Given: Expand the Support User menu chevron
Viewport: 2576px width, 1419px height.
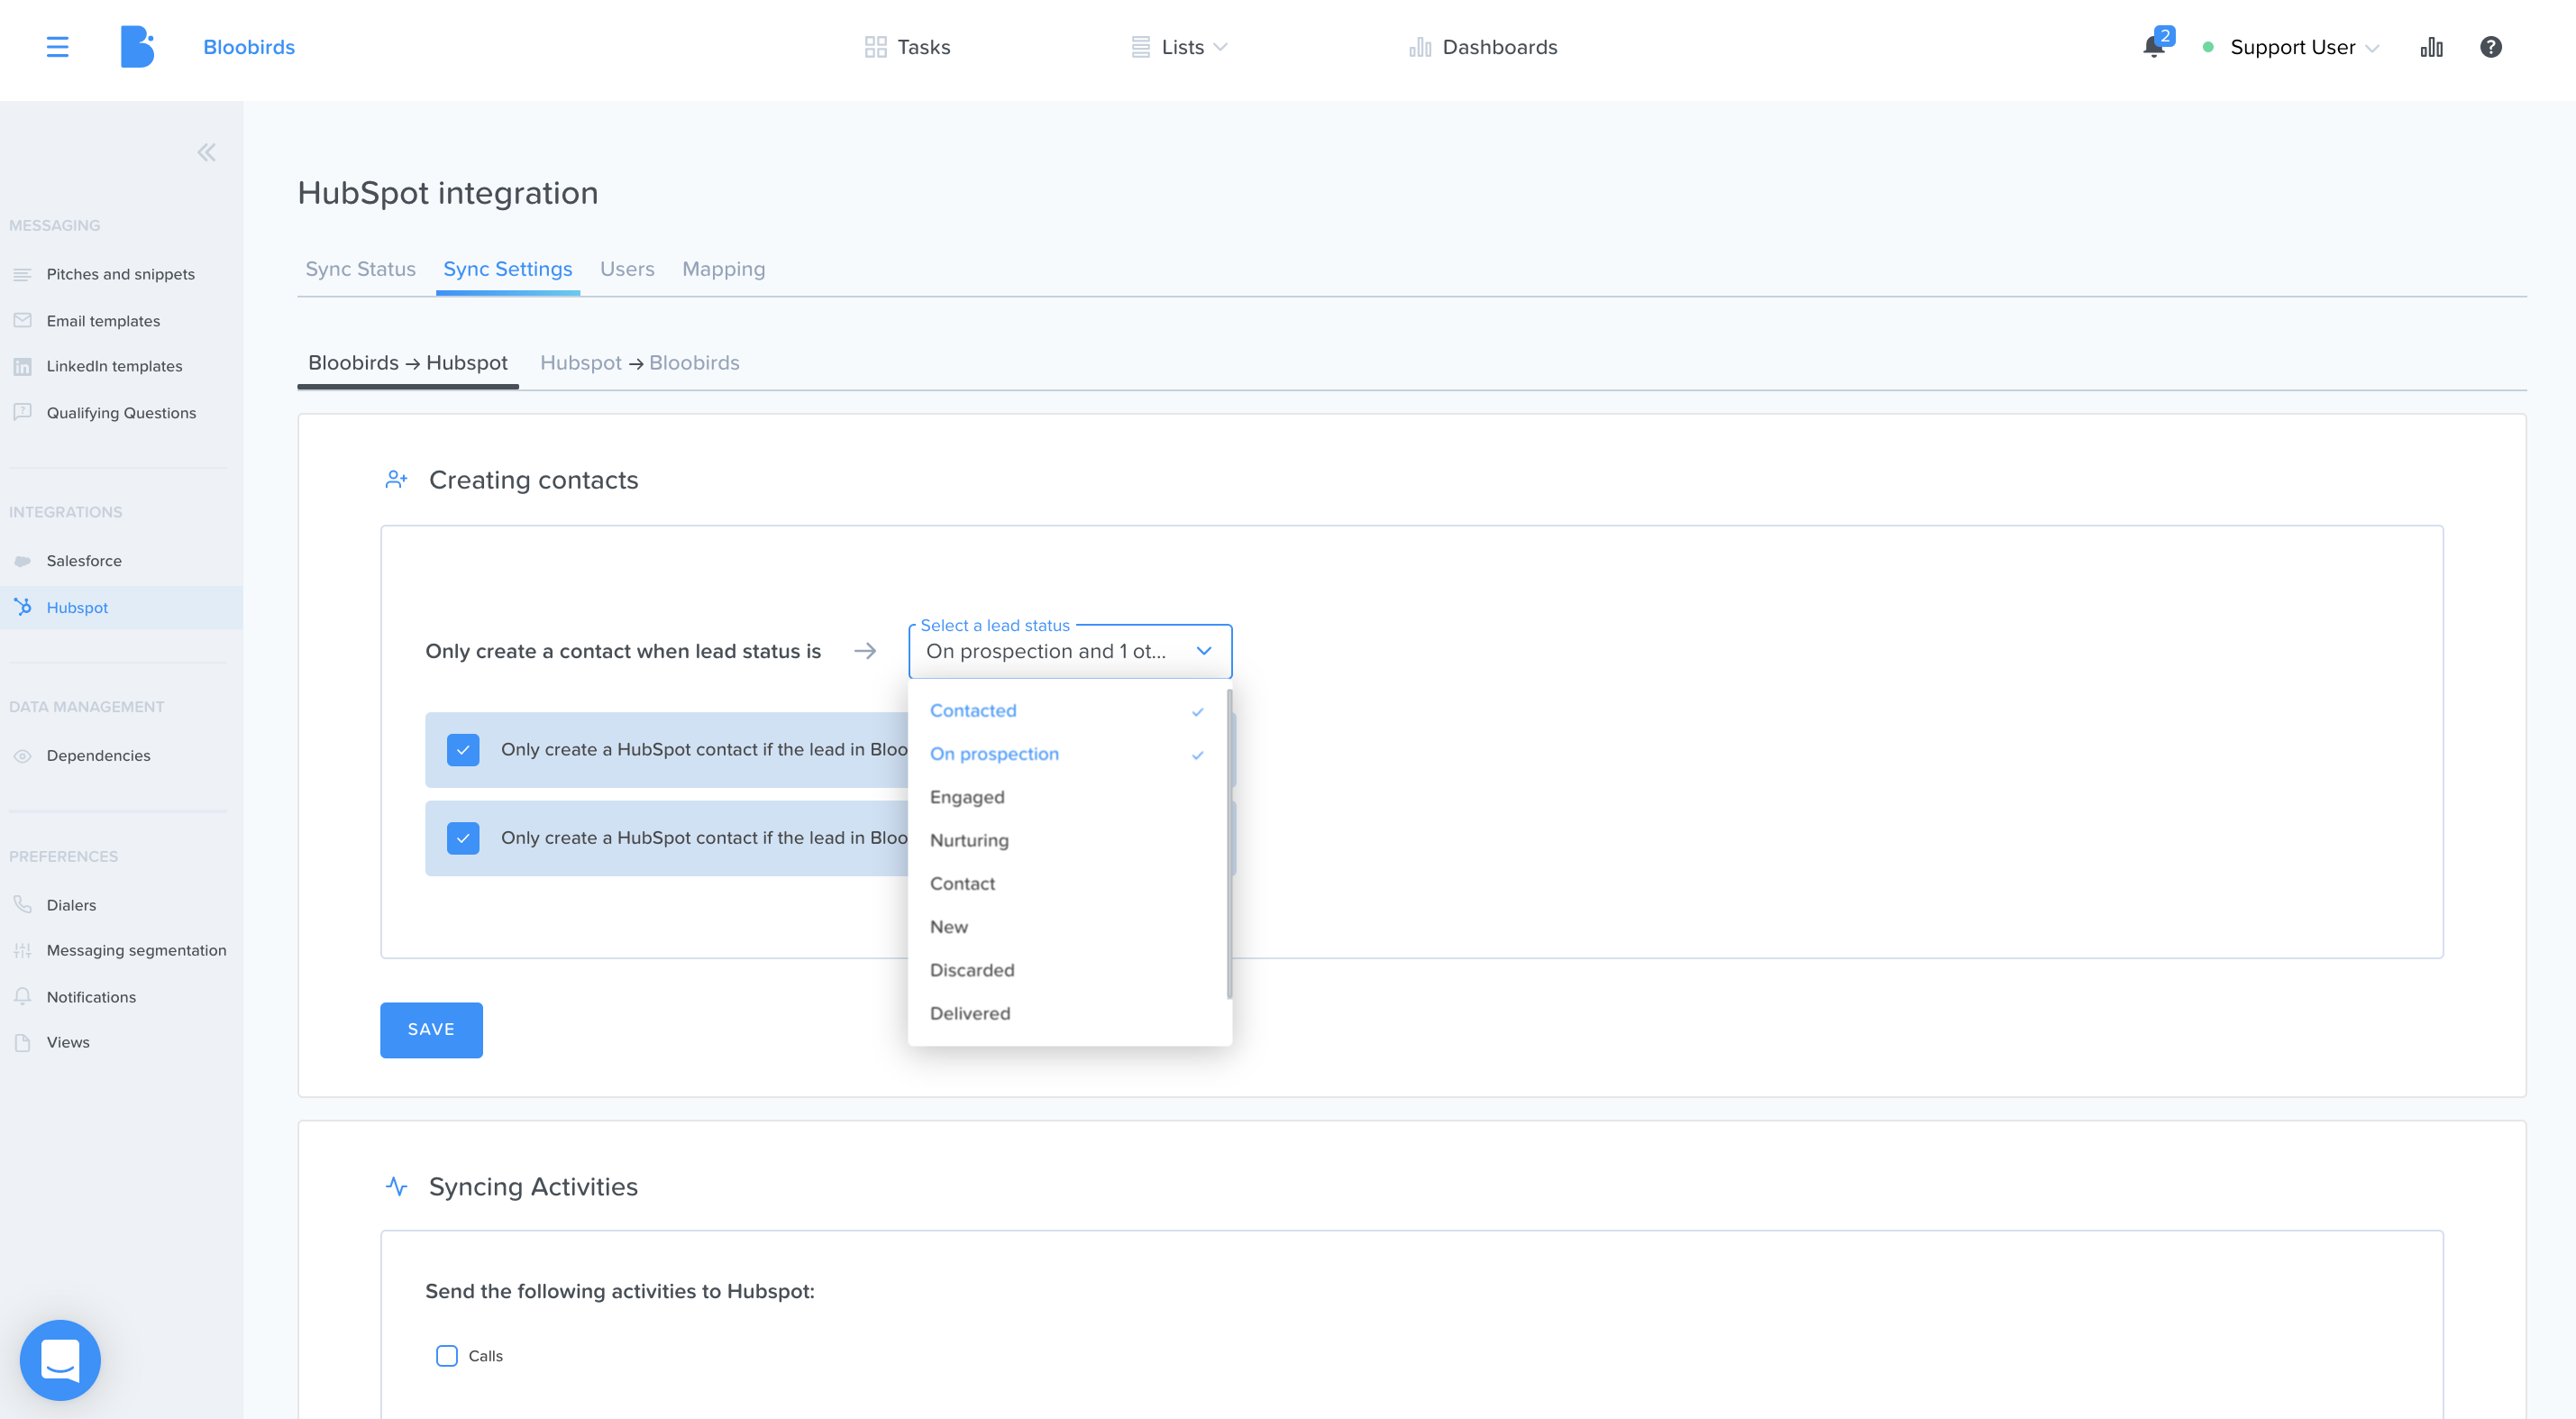Looking at the screenshot, I should click(x=2372, y=48).
